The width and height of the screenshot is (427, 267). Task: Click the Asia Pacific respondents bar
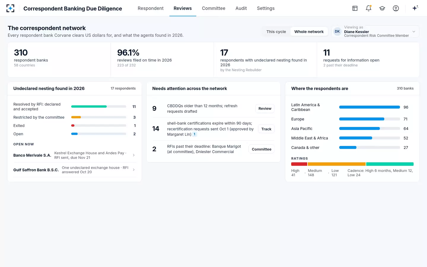pos(369,128)
